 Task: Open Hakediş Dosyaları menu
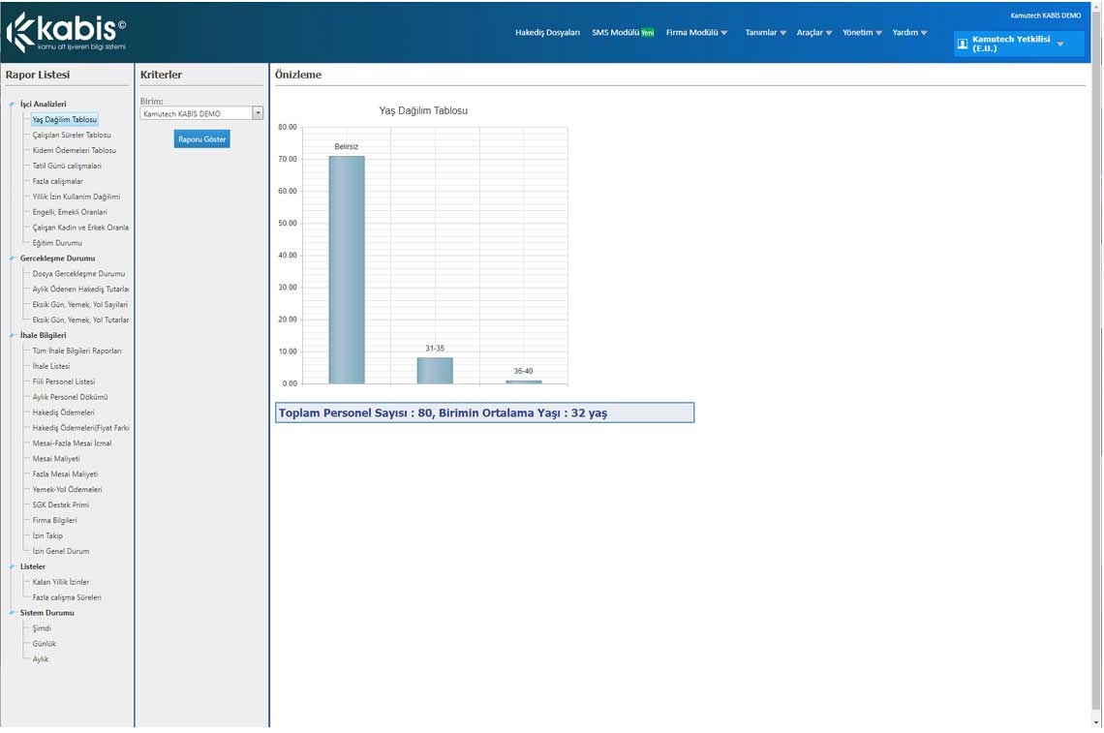point(547,32)
